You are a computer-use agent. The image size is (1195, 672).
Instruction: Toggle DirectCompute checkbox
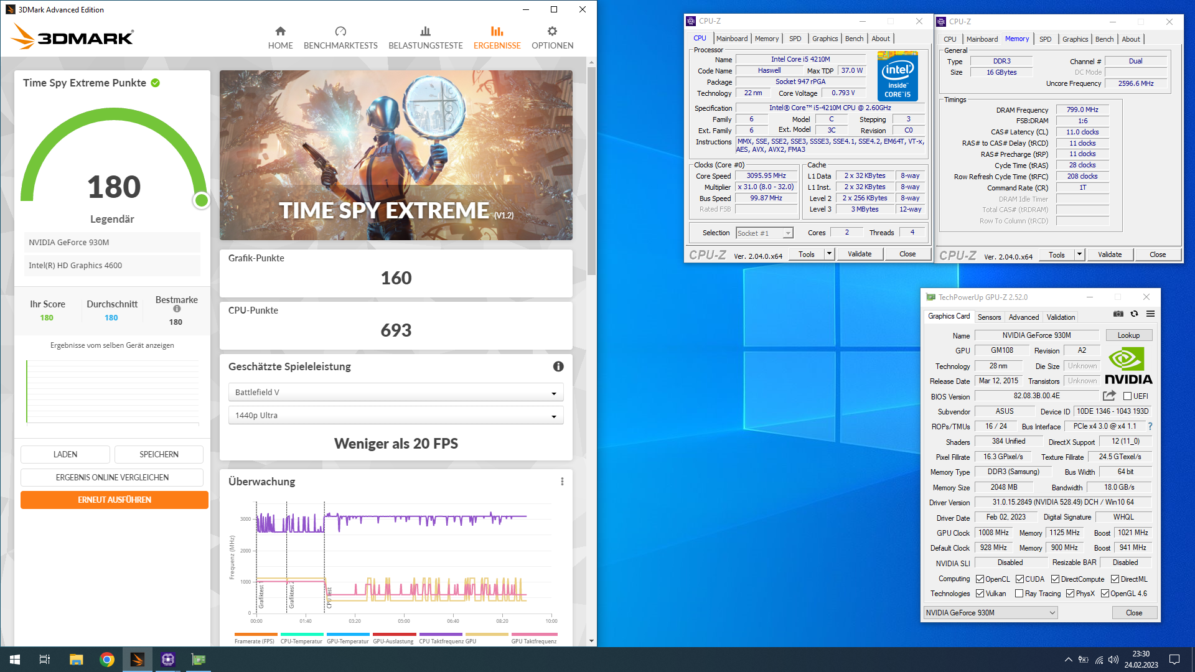(x=1055, y=579)
